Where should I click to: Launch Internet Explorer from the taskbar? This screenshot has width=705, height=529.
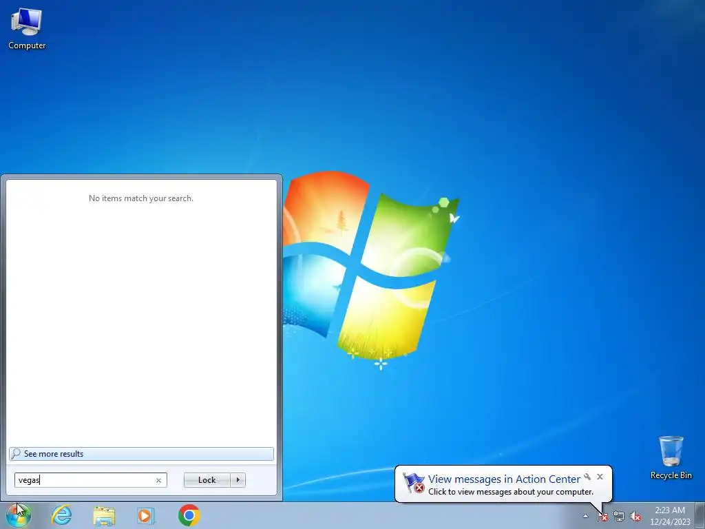(61, 515)
